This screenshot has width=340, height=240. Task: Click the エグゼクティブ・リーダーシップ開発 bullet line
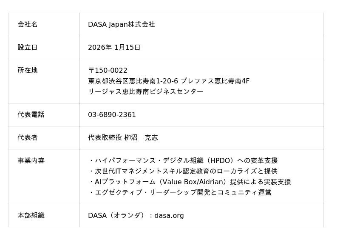click(180, 192)
